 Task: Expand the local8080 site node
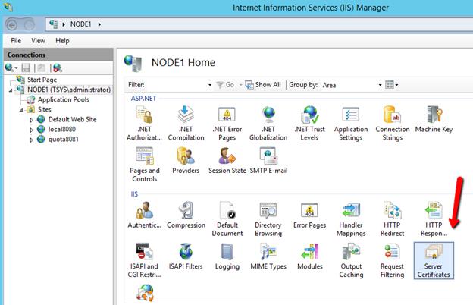tap(31, 130)
